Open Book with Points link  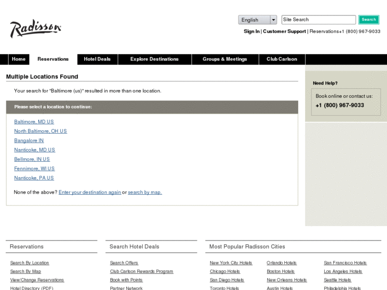[126, 280]
